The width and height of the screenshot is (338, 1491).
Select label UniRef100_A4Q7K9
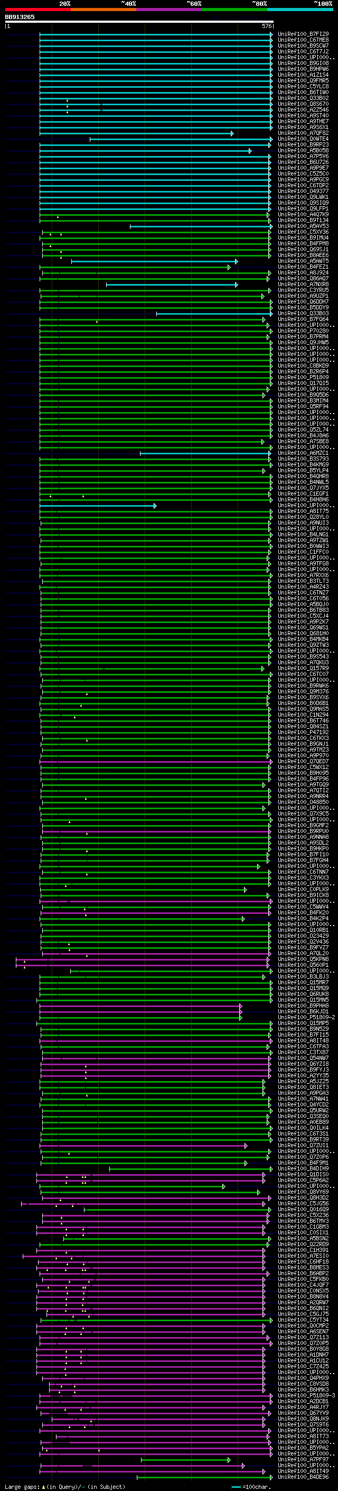point(303,214)
